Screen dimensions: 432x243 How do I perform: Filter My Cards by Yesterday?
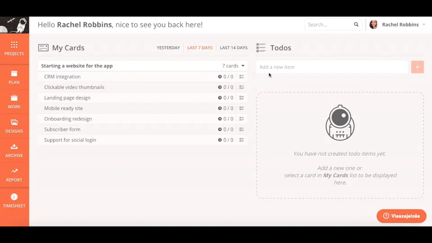coord(168,48)
